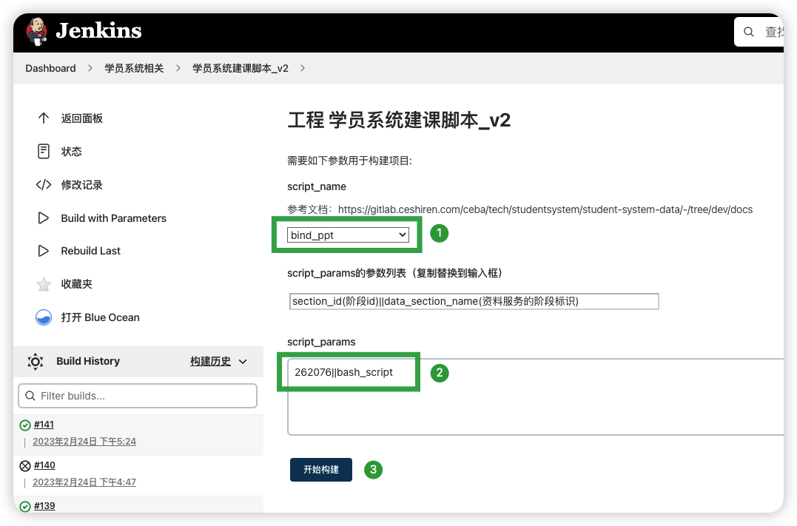The height and width of the screenshot is (526, 797).
Task: Click the play icon beside Rebuild Last
Action: (44, 251)
